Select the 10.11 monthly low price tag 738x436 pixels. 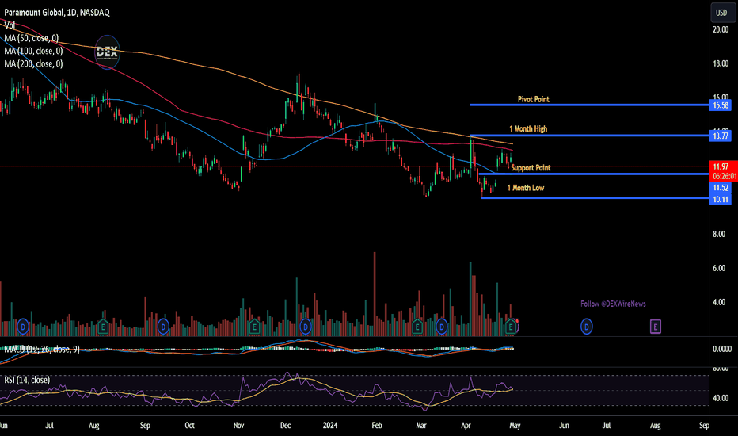721,200
